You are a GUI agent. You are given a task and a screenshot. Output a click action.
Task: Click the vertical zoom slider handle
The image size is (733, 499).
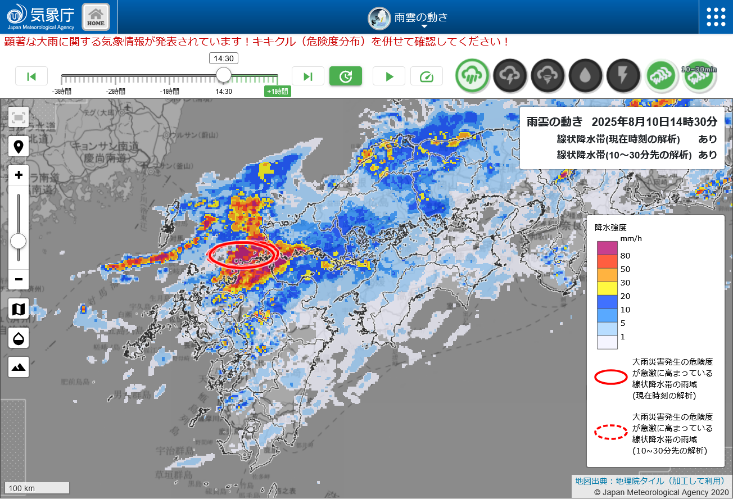pos(19,242)
